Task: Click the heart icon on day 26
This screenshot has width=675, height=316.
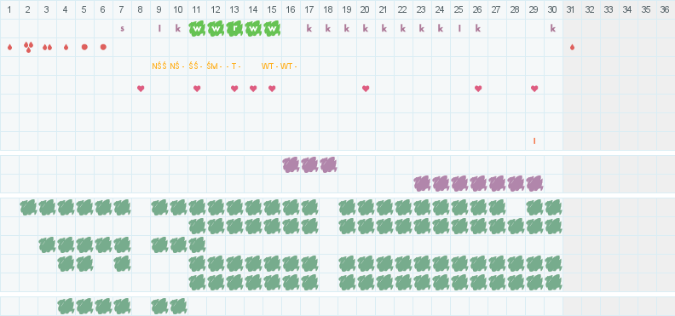Action: click(478, 89)
